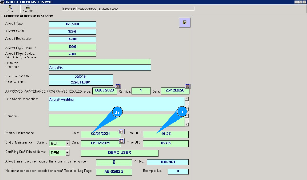This screenshot has width=307, height=180.
Task: Click the Aircraft Type field B737-800
Action: pyautogui.click(x=72, y=24)
